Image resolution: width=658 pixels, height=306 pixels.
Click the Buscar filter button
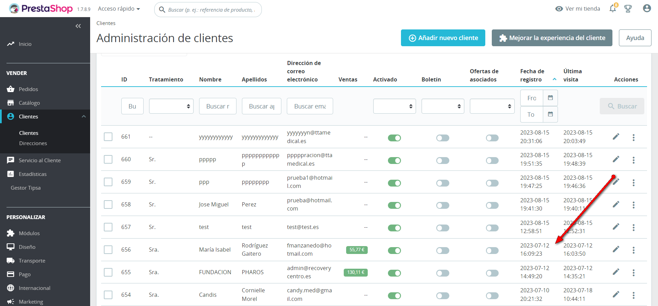click(622, 106)
